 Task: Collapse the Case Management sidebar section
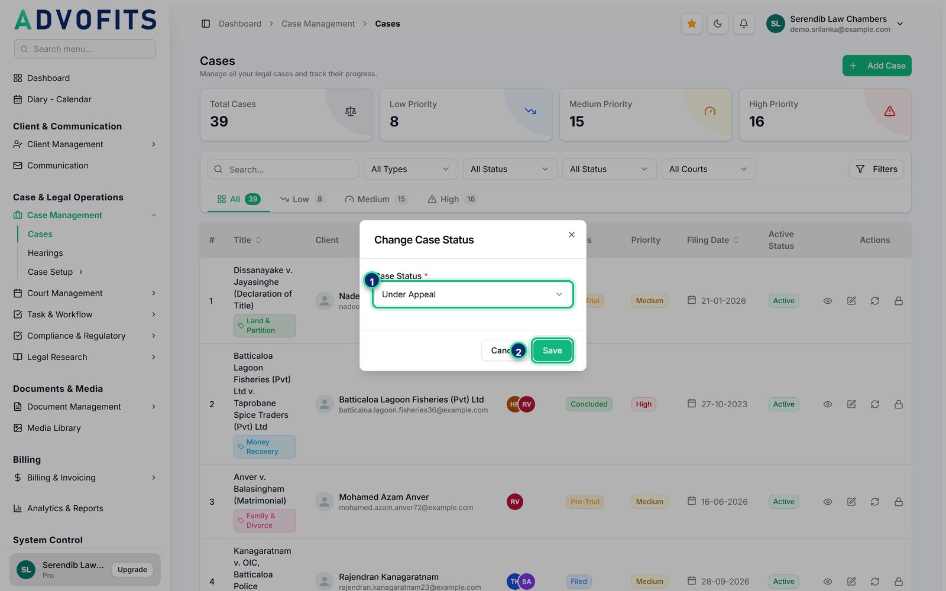[x=85, y=215]
